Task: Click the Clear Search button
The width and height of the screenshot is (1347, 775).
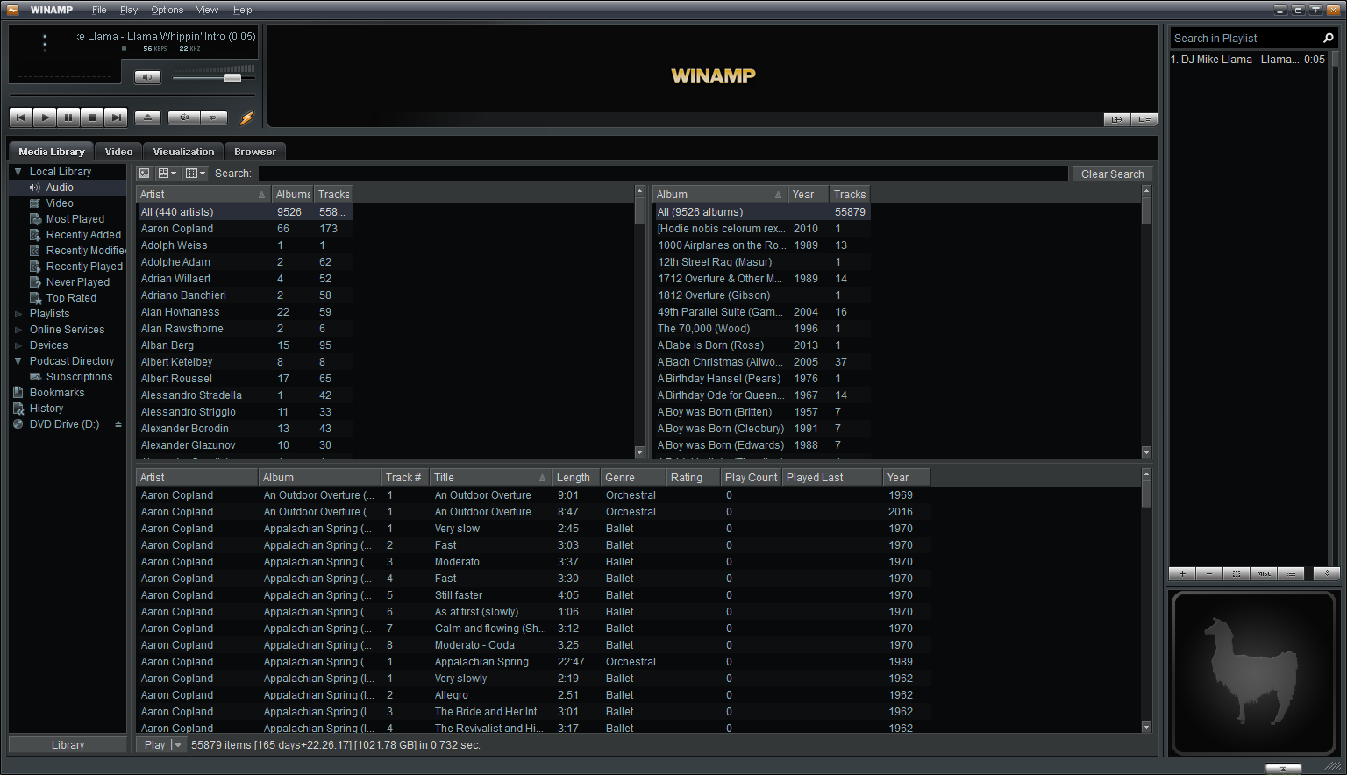Action: pyautogui.click(x=1112, y=174)
